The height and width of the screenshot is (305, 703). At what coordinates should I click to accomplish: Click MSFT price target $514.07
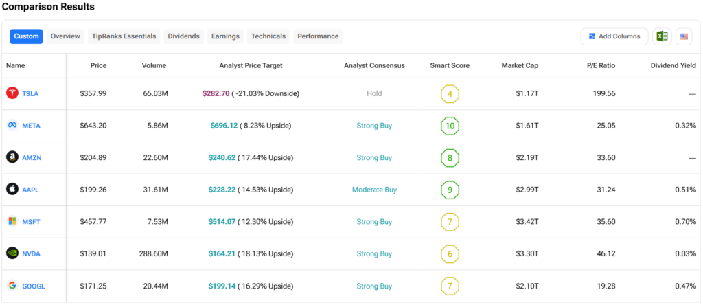[x=222, y=222]
